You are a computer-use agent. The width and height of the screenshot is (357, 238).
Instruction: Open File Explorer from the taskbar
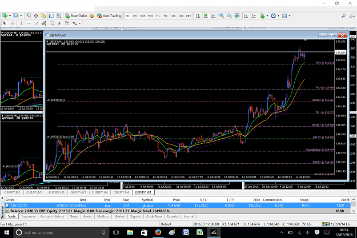pos(130,232)
